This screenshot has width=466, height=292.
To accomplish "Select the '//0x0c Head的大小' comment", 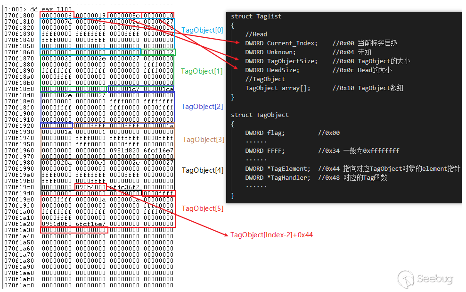I will point(362,70).
